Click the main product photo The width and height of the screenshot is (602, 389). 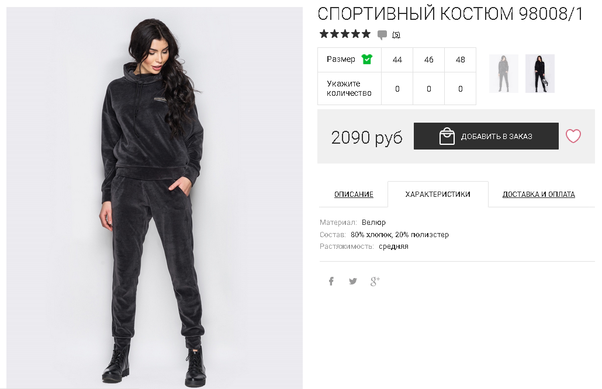click(x=154, y=197)
